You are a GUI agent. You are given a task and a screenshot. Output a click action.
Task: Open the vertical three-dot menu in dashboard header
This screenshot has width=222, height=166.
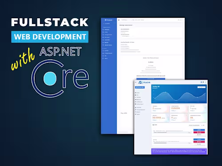pos(206,82)
